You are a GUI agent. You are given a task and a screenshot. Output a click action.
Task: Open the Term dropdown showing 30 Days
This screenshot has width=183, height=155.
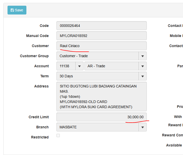(101, 76)
